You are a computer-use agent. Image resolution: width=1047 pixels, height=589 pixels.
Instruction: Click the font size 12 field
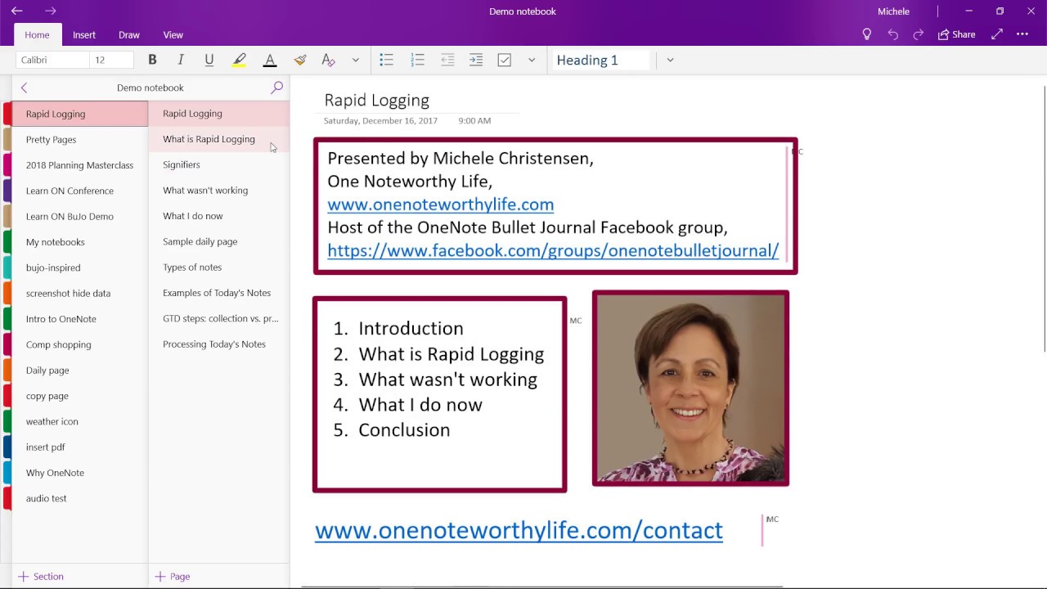point(111,60)
